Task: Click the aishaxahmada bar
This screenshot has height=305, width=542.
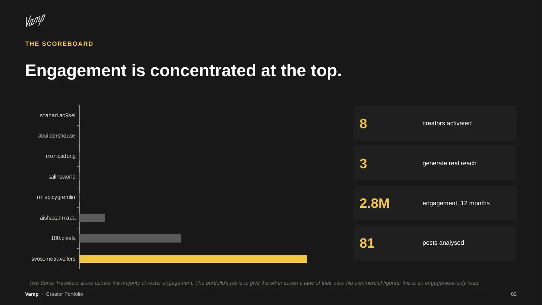Action: point(92,218)
